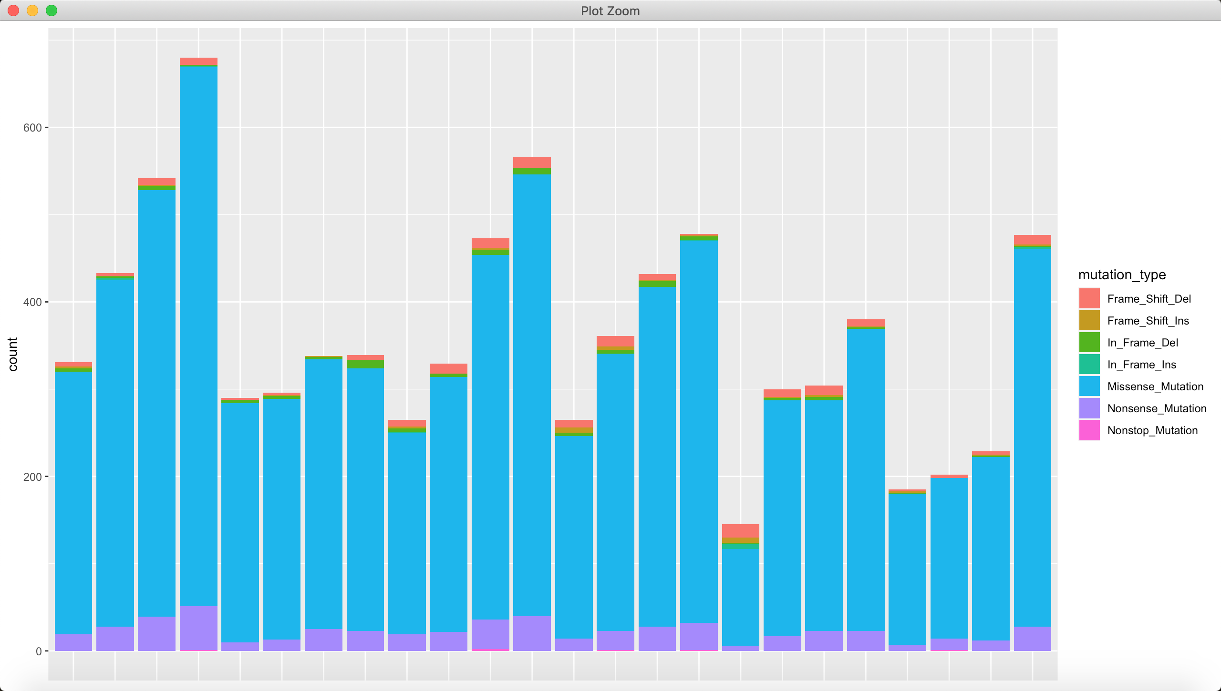Click the Nonstop_Mutation pink legend swatch
This screenshot has height=691, width=1221.
click(1089, 430)
